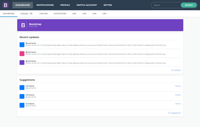Open the All updates link
200x127 pixels.
(176, 70)
